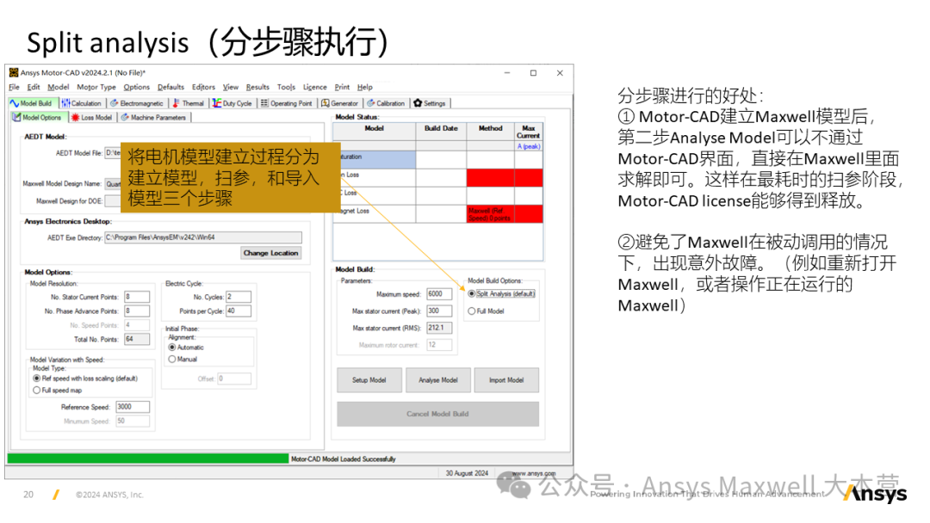The width and height of the screenshot is (930, 523).
Task: Click the Change Location button
Action: tap(271, 253)
